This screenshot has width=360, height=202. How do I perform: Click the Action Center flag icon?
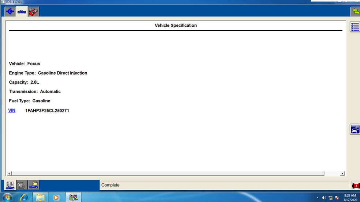tap(337, 198)
